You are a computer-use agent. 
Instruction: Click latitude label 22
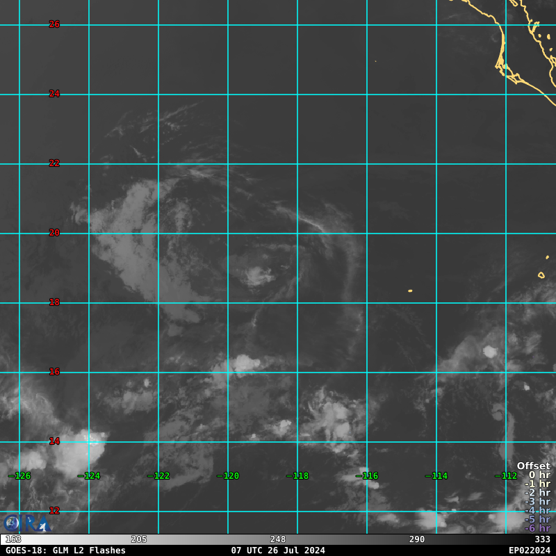coord(54,163)
